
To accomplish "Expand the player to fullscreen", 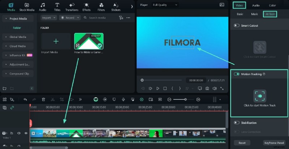I will 222,89.
